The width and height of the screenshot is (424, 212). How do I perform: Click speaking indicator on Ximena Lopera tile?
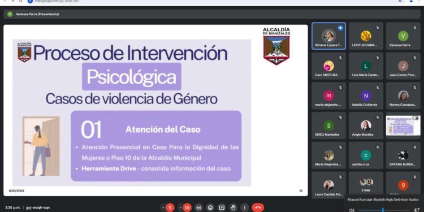coord(340,28)
